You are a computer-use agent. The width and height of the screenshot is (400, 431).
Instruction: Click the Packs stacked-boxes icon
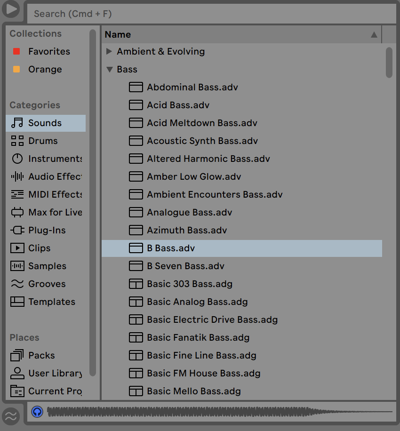pyautogui.click(x=17, y=355)
